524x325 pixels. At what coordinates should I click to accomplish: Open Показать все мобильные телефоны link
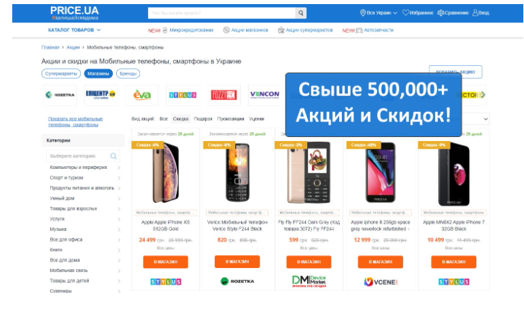coord(75,122)
